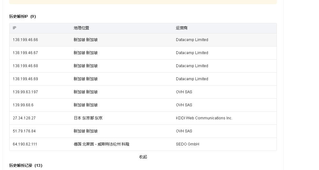Screen dimensions: 319x170
Task: Select IP address 64.190.62.111
Action: [25, 144]
